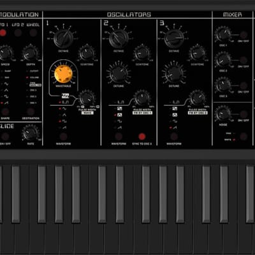
Task: Click the oscillator 1 Pulse Width knob
Action: click(x=87, y=98)
